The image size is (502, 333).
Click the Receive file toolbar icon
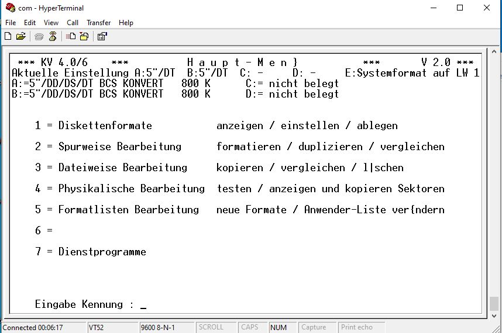pos(84,36)
